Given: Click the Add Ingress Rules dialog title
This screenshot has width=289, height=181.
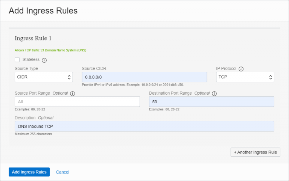Looking at the screenshot, I should (43, 11).
